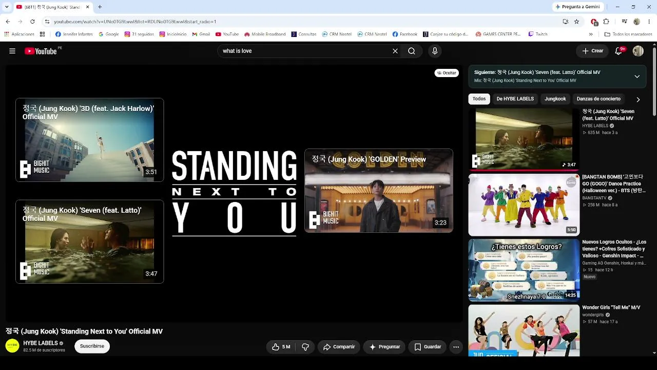Save the video with Guardar

click(x=428, y=347)
